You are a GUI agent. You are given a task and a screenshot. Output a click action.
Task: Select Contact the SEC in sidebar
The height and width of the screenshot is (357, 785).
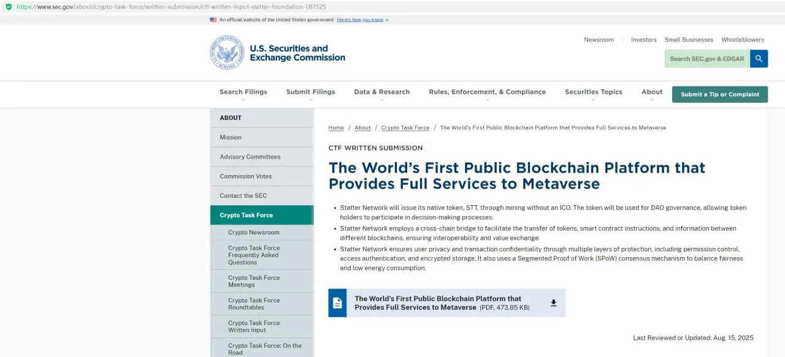point(262,196)
